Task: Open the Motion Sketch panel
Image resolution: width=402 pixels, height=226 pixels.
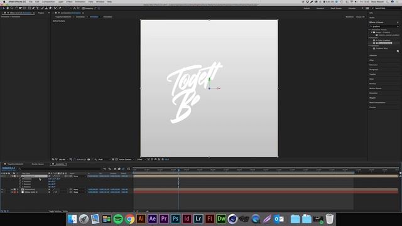Action: click(x=376, y=89)
